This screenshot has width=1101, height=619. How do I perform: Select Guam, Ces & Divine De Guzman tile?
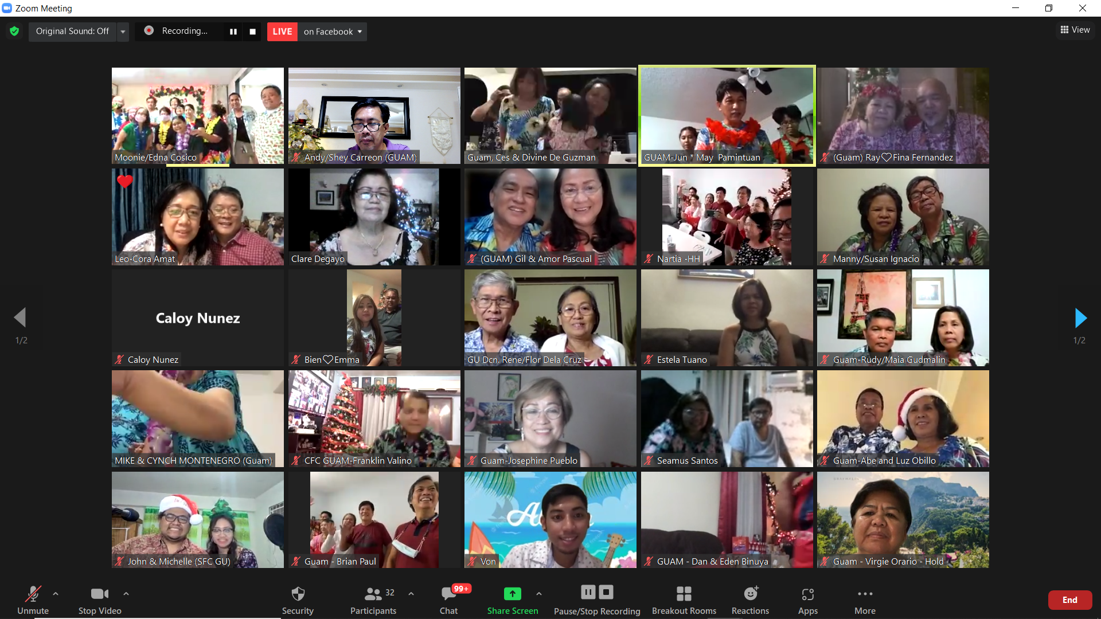[x=550, y=116]
